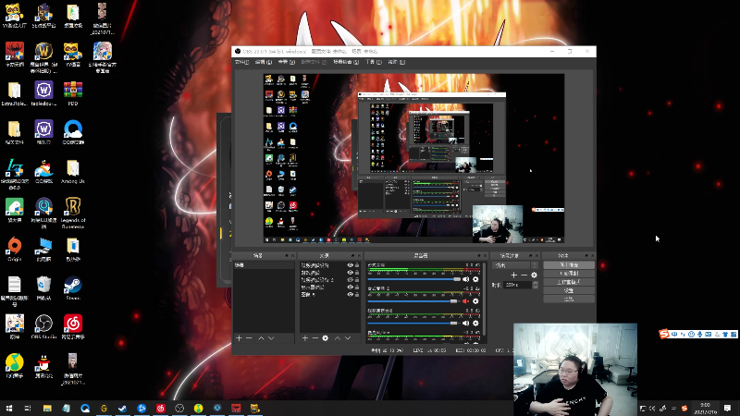
Task: Open the scene transition type dropdown
Action: point(515,265)
